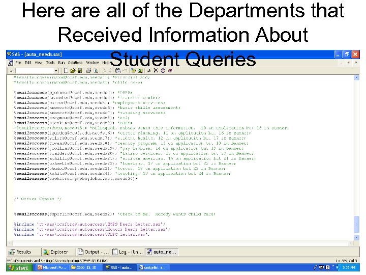
Task: Switch to the Log window tab
Action: tap(128, 252)
